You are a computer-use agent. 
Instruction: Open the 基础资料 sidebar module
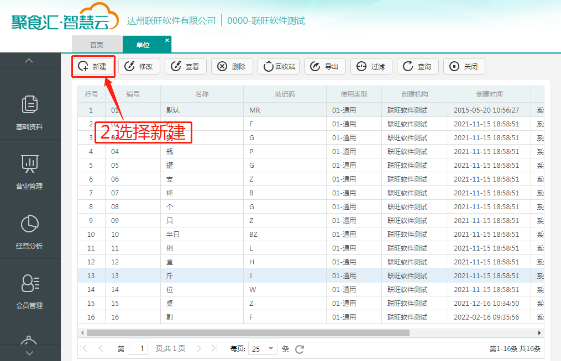(30, 112)
